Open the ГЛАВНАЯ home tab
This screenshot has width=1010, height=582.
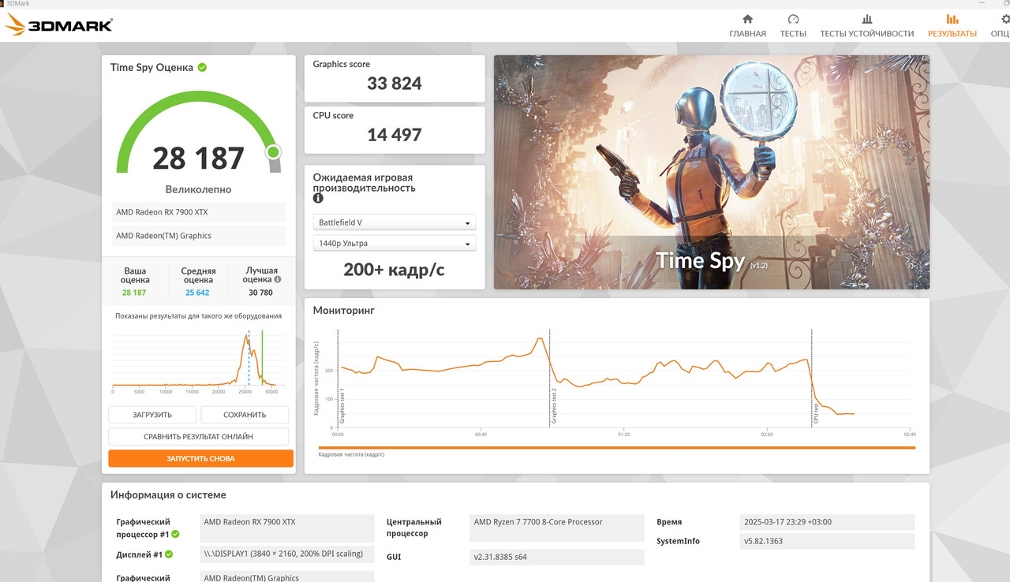click(x=747, y=25)
